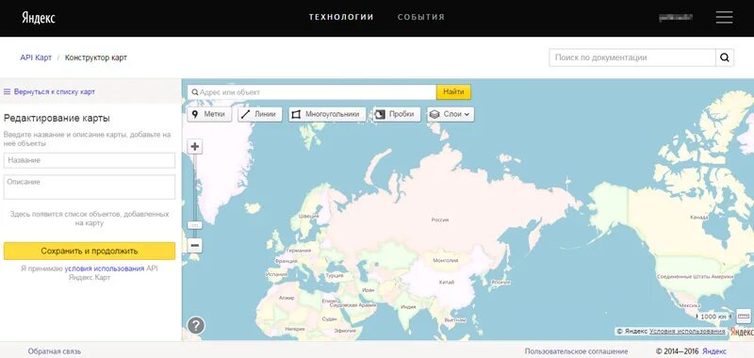Image resolution: width=754 pixels, height=358 pixels.
Task: Open the Обратная связь link
Action: click(55, 351)
